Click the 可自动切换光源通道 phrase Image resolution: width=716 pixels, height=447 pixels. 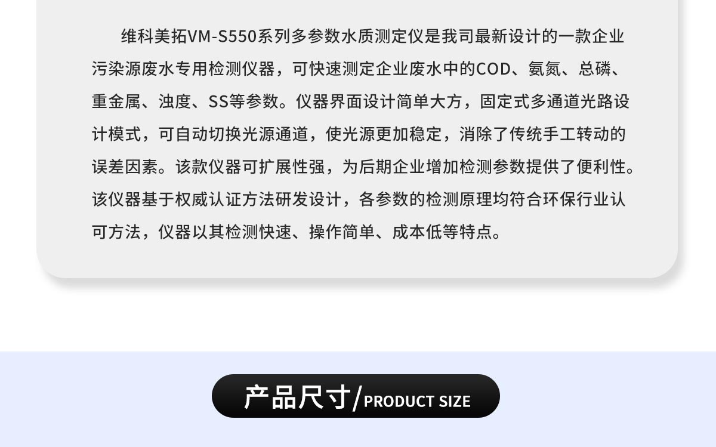233,134
